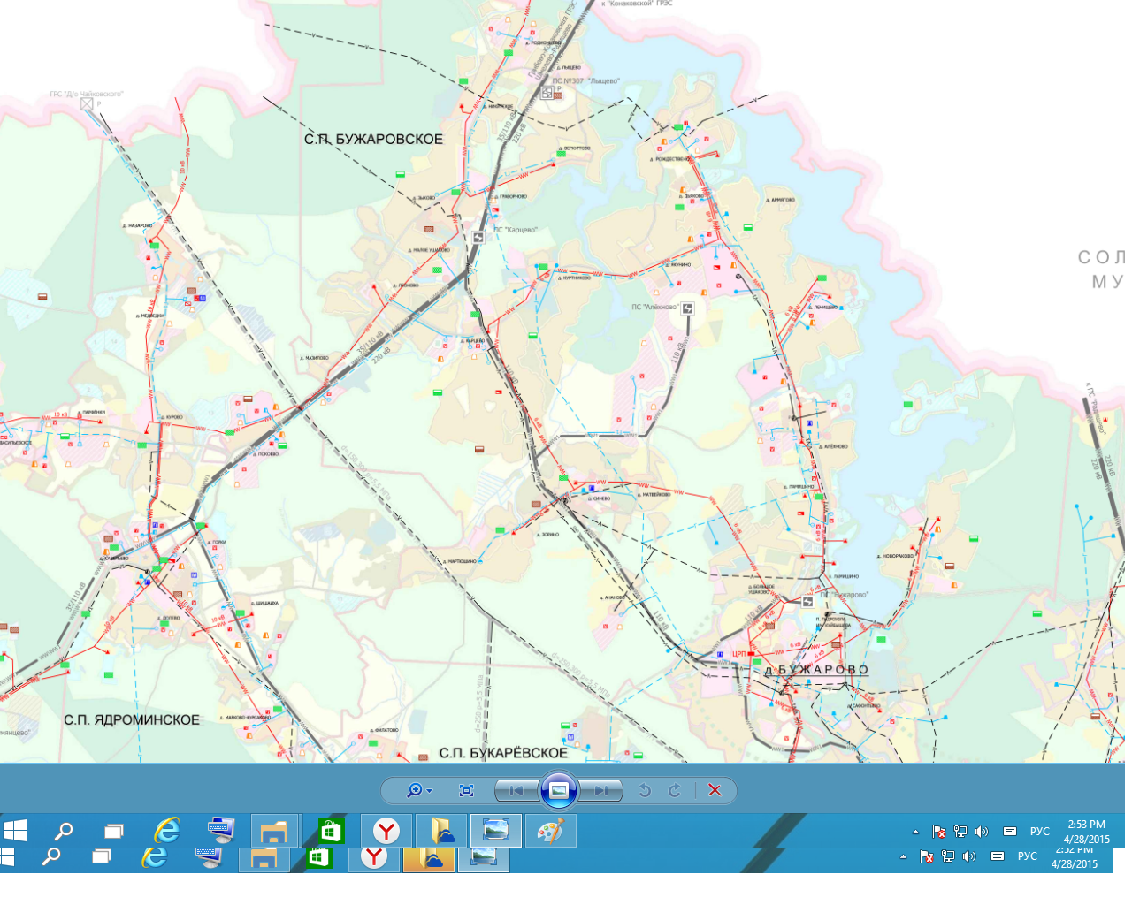The height and width of the screenshot is (905, 1132).
Task: Delete the image with the red X
Action: [x=715, y=790]
